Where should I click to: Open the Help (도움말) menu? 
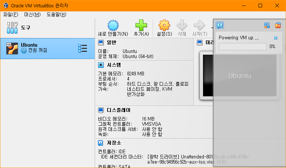(x=57, y=14)
